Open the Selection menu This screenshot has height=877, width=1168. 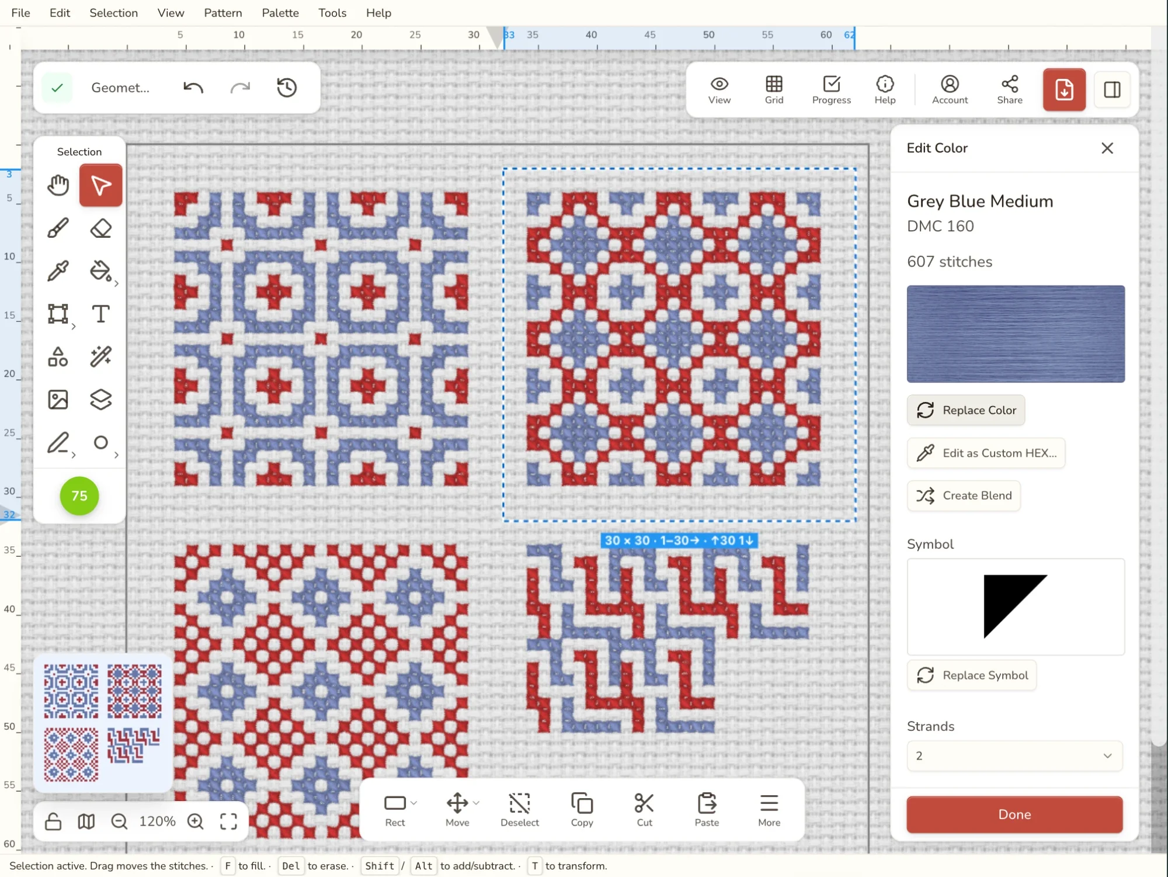(x=114, y=13)
